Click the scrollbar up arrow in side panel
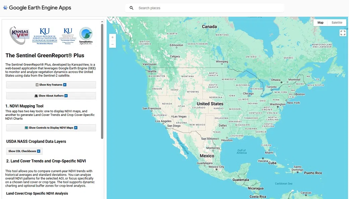The width and height of the screenshot is (349, 199). point(102,22)
